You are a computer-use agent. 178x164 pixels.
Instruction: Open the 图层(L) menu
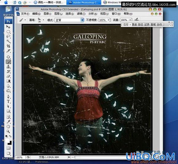[58, 14]
